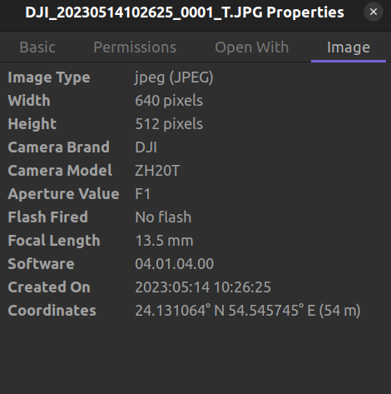Click the Focal Length label
Image resolution: width=391 pixels, height=394 pixels.
tap(54, 241)
